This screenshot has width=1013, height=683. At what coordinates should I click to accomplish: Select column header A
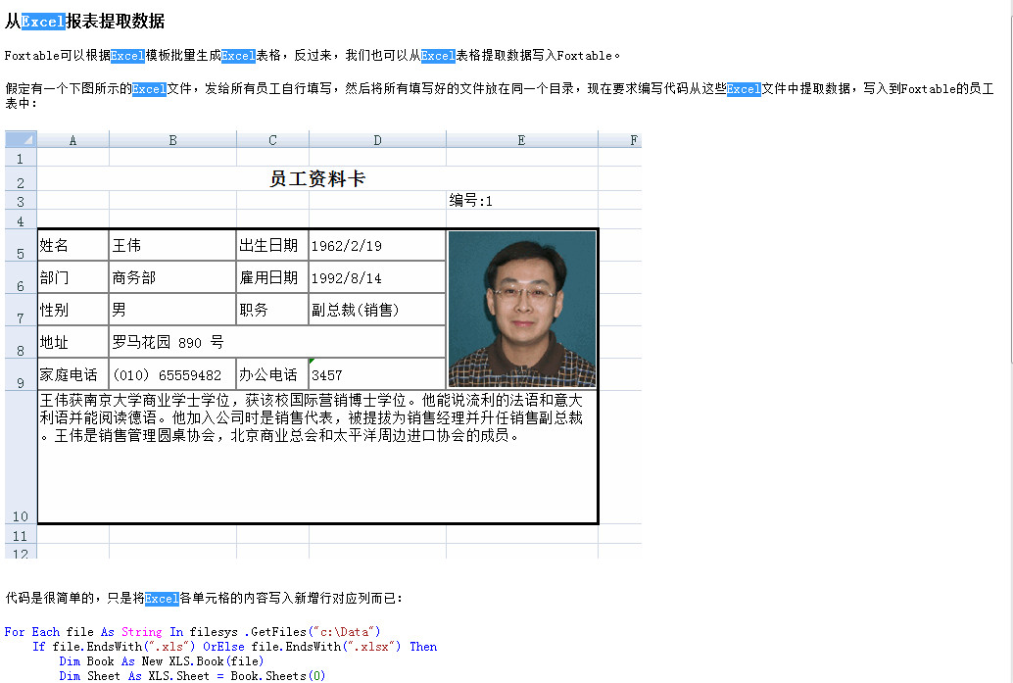click(x=73, y=139)
